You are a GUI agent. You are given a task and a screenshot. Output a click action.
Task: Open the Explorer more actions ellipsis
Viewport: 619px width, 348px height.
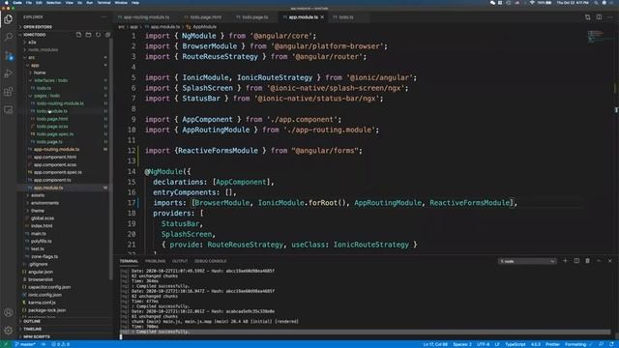(103, 17)
